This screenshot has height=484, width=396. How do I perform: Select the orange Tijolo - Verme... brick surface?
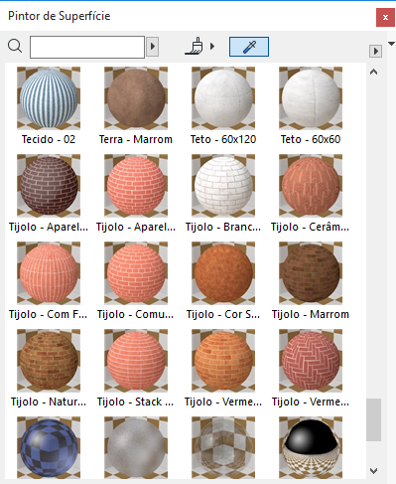point(223,361)
